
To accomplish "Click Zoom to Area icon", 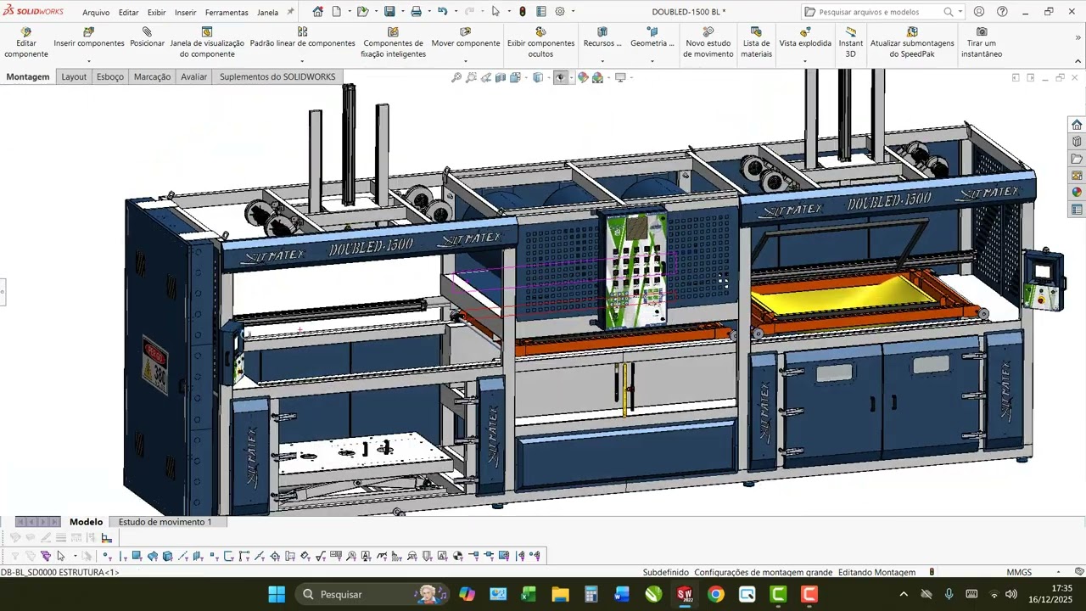I will pos(471,77).
